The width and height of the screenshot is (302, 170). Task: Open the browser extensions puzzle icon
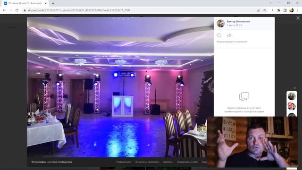[279, 10]
